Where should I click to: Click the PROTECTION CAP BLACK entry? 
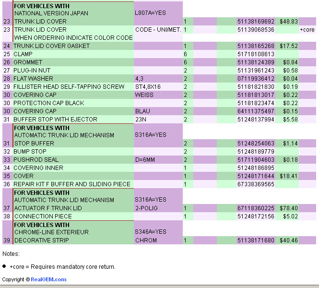48,103
